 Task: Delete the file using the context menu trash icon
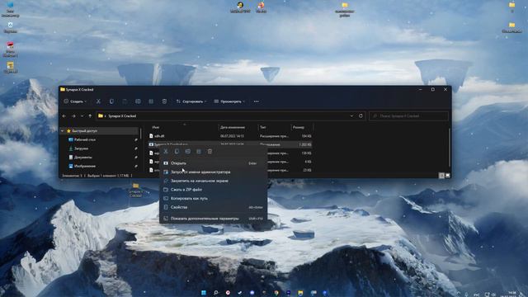tap(210, 151)
